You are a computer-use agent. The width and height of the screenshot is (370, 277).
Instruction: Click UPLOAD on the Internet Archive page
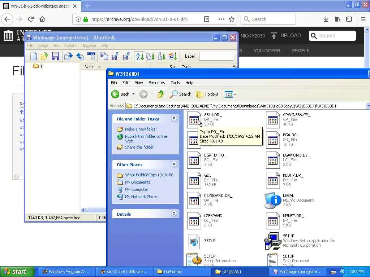click(x=286, y=36)
